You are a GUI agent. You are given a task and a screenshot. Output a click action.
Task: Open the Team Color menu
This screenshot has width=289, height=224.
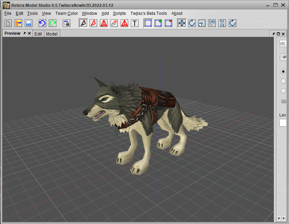pyautogui.click(x=66, y=13)
